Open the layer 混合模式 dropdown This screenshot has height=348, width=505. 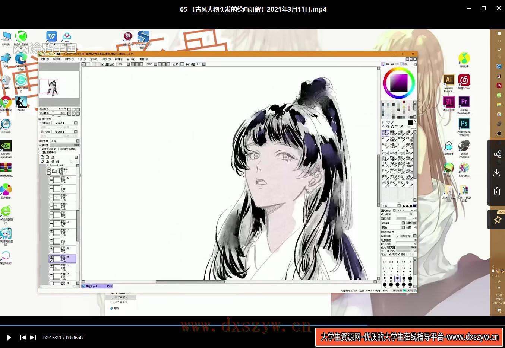coord(65,141)
